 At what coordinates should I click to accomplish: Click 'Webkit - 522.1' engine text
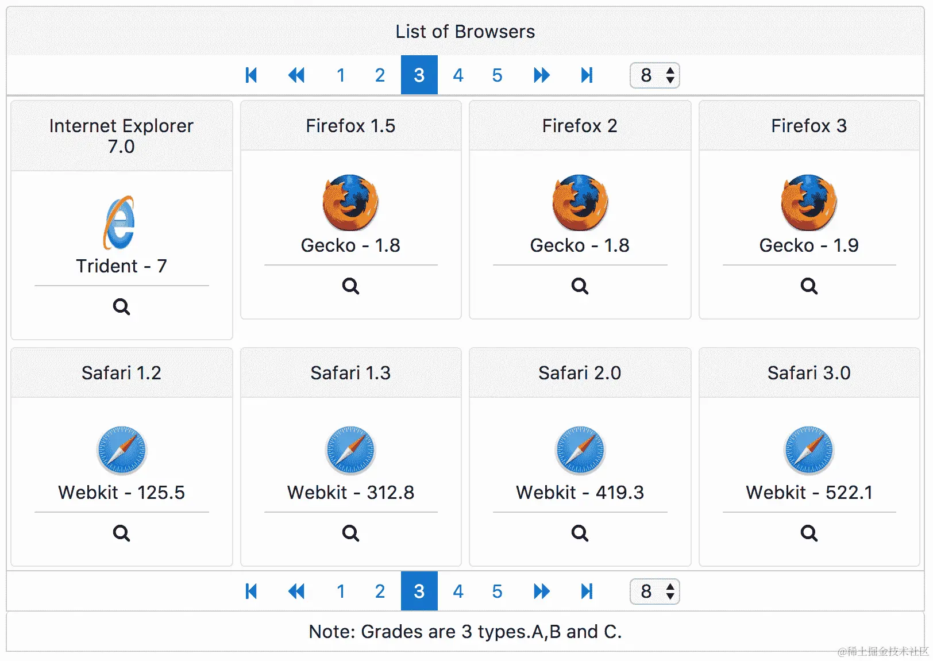click(x=809, y=493)
